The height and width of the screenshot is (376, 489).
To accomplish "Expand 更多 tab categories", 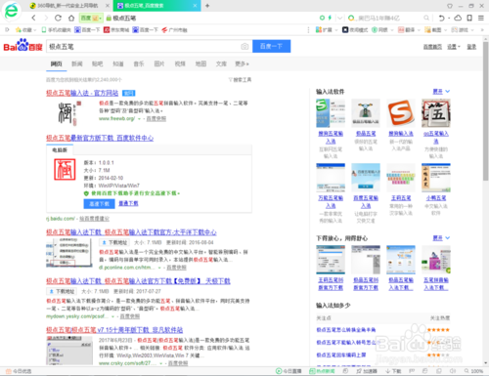I will click(242, 63).
